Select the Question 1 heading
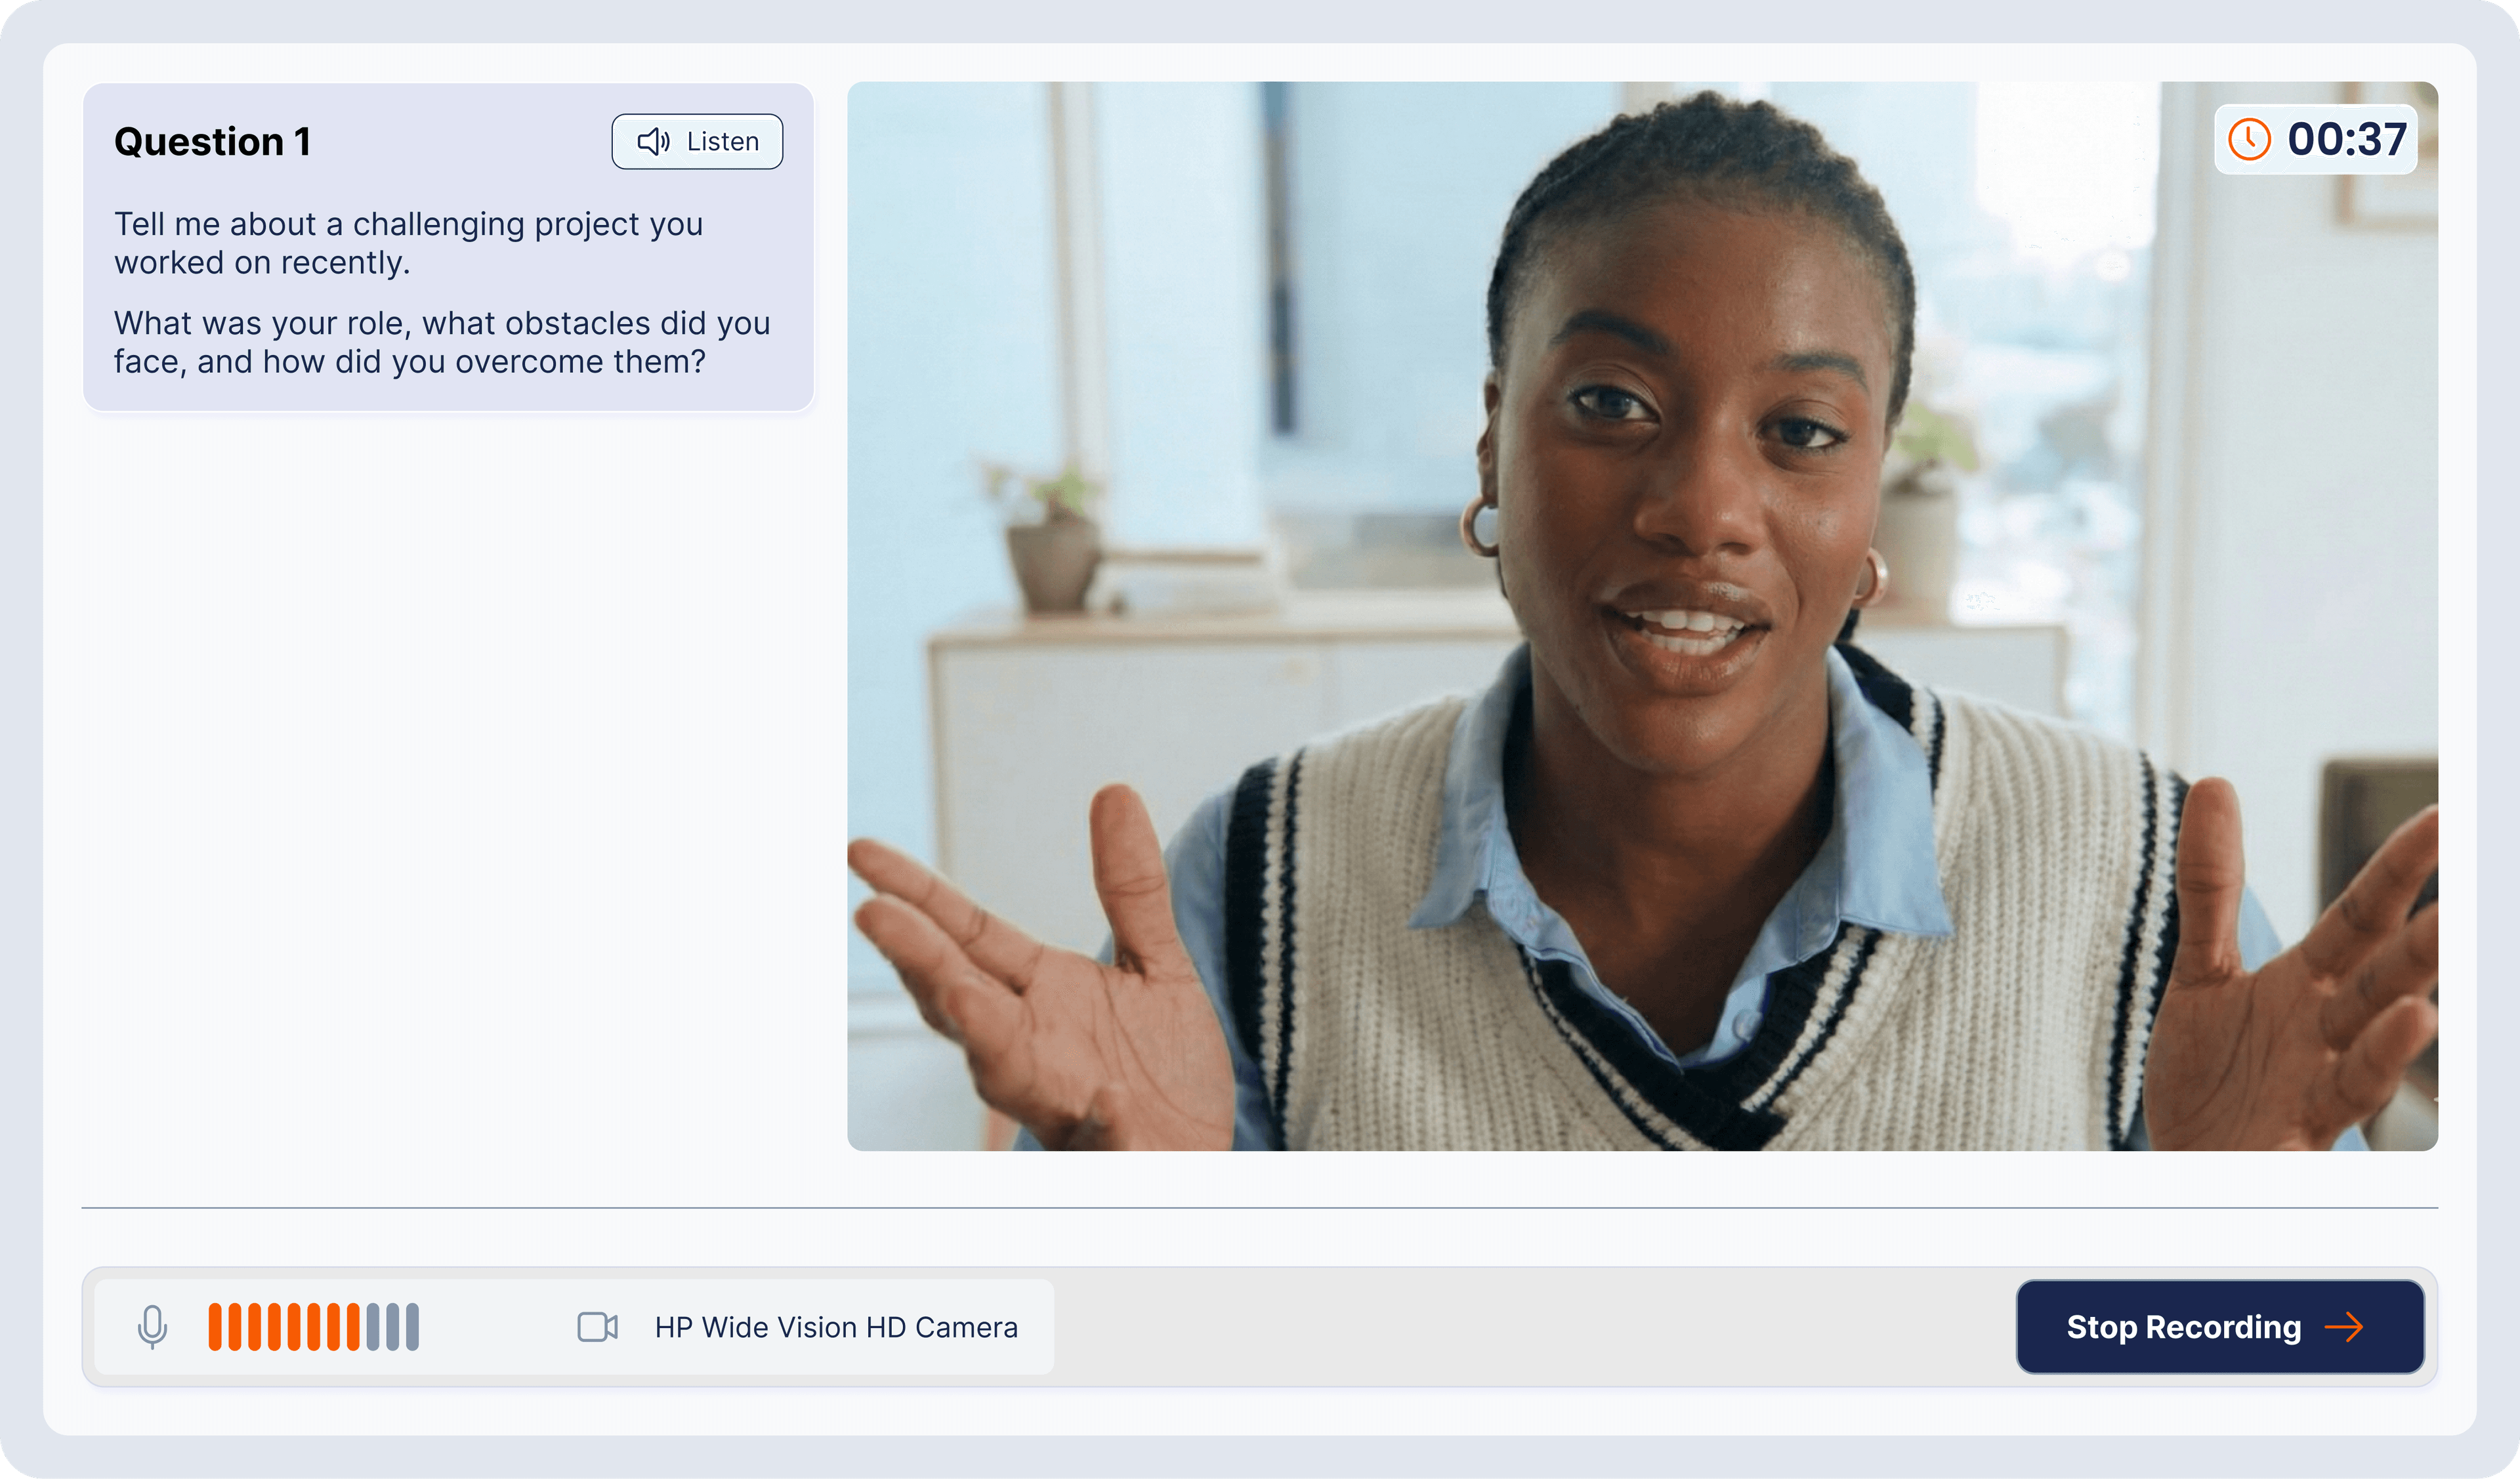Screen dimensions: 2520x1479 (x=212, y=142)
